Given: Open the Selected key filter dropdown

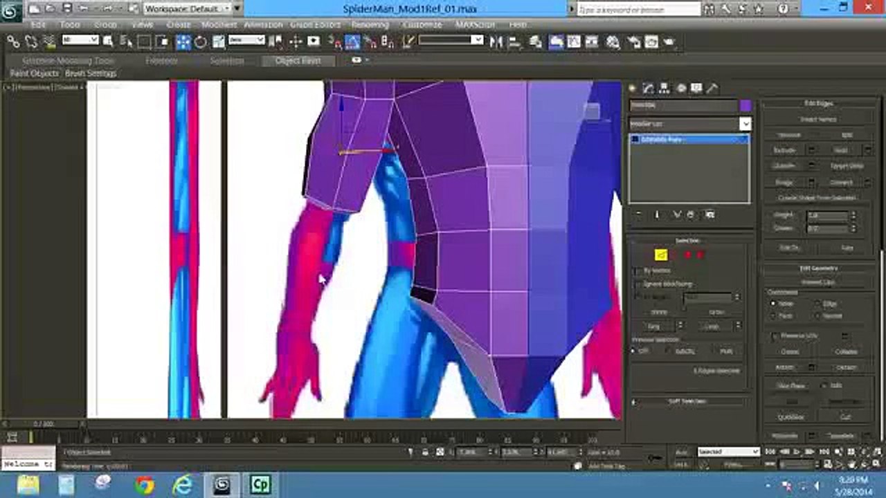Looking at the screenshot, I should [728, 452].
